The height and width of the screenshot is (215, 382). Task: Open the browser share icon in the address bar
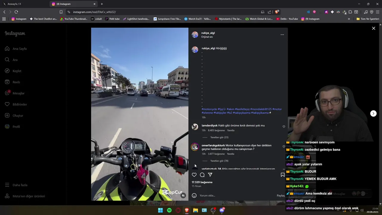point(269,12)
